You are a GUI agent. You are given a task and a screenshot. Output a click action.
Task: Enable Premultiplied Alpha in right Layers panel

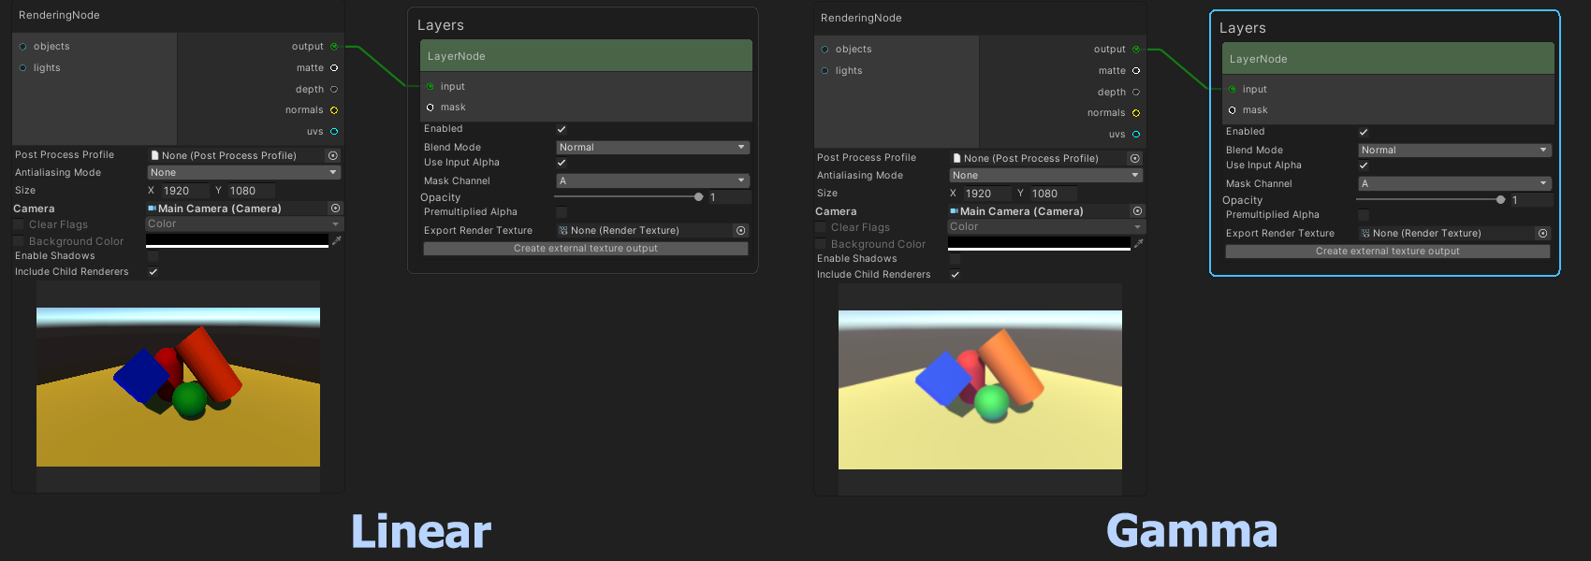pos(1364,215)
